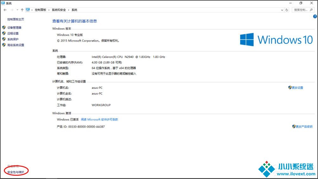Screen dimensions: 318x179
Task: Expand the address bar history dropdown
Action: tap(282, 10)
